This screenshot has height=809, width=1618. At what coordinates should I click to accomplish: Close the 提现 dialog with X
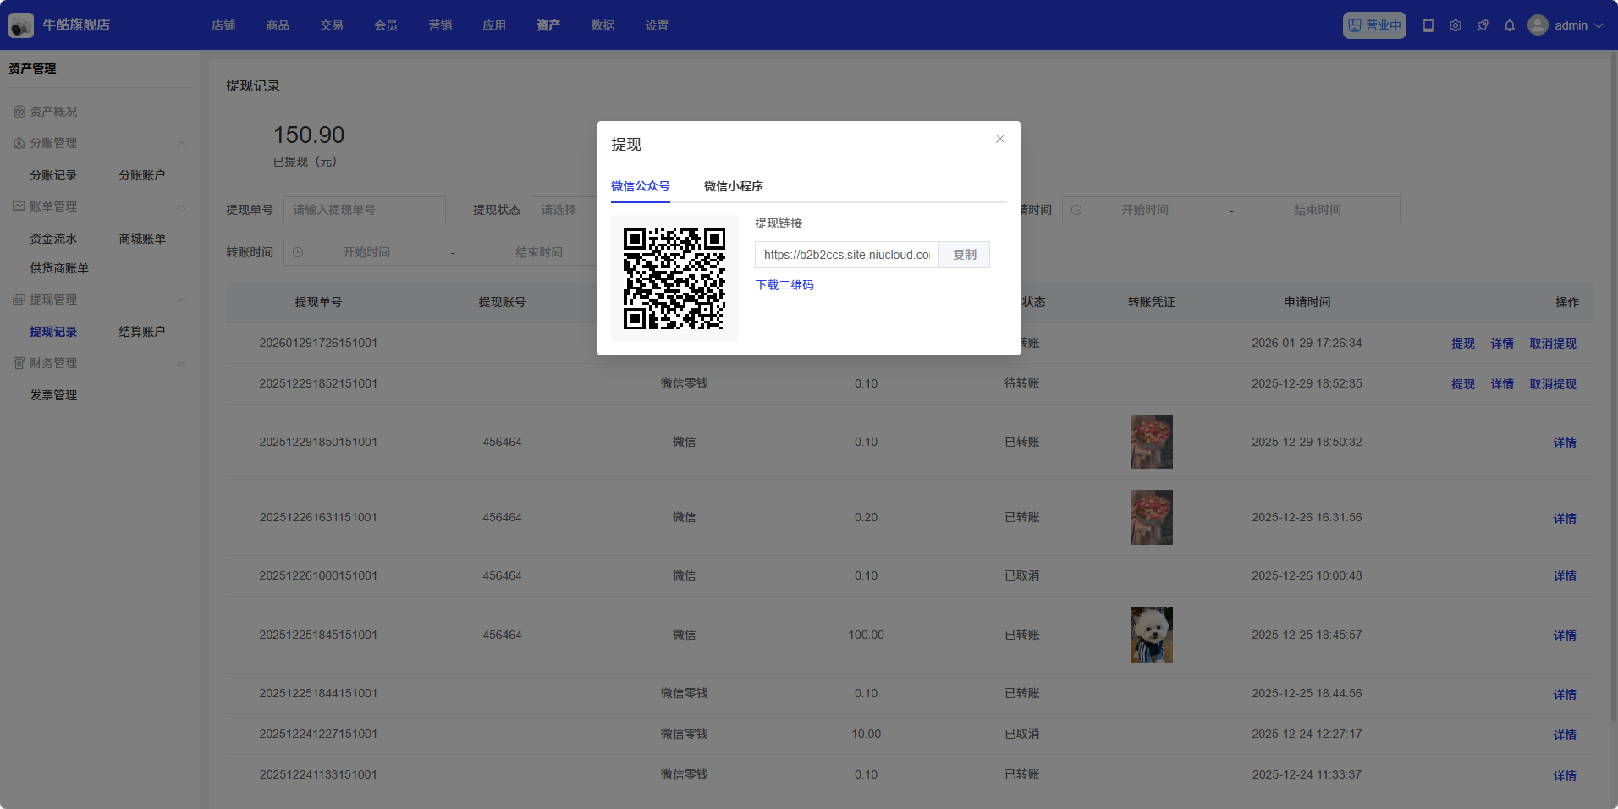(1000, 139)
